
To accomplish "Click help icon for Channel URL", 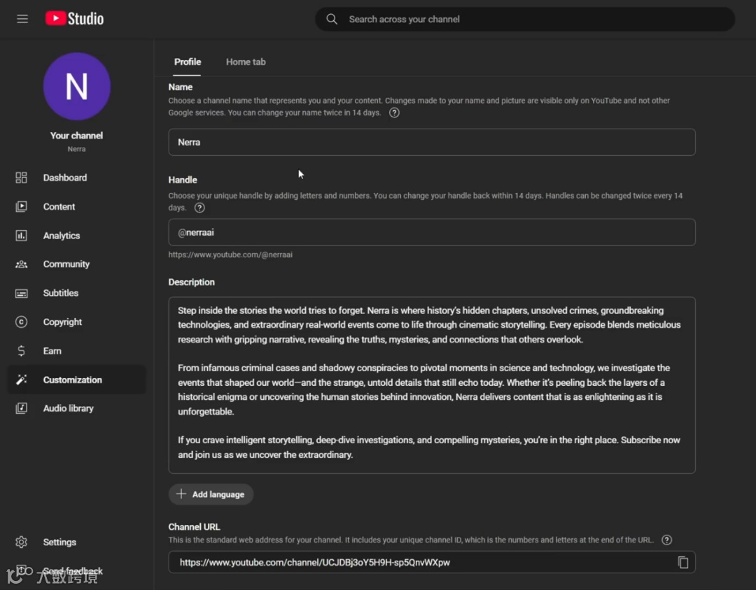I will click(x=666, y=540).
